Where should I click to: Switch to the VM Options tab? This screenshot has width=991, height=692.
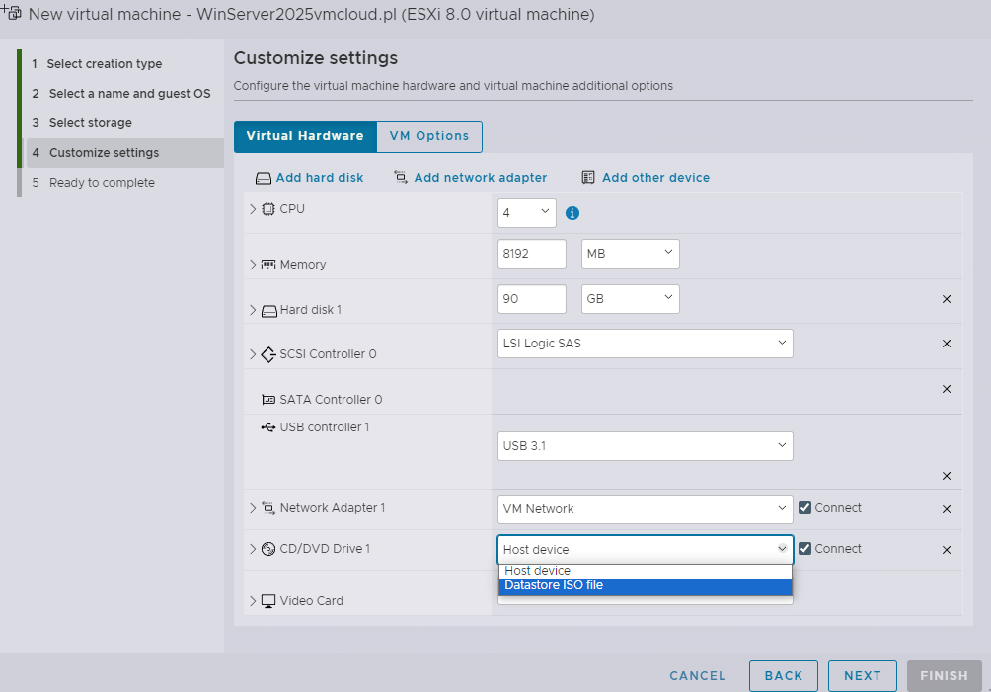point(429,136)
